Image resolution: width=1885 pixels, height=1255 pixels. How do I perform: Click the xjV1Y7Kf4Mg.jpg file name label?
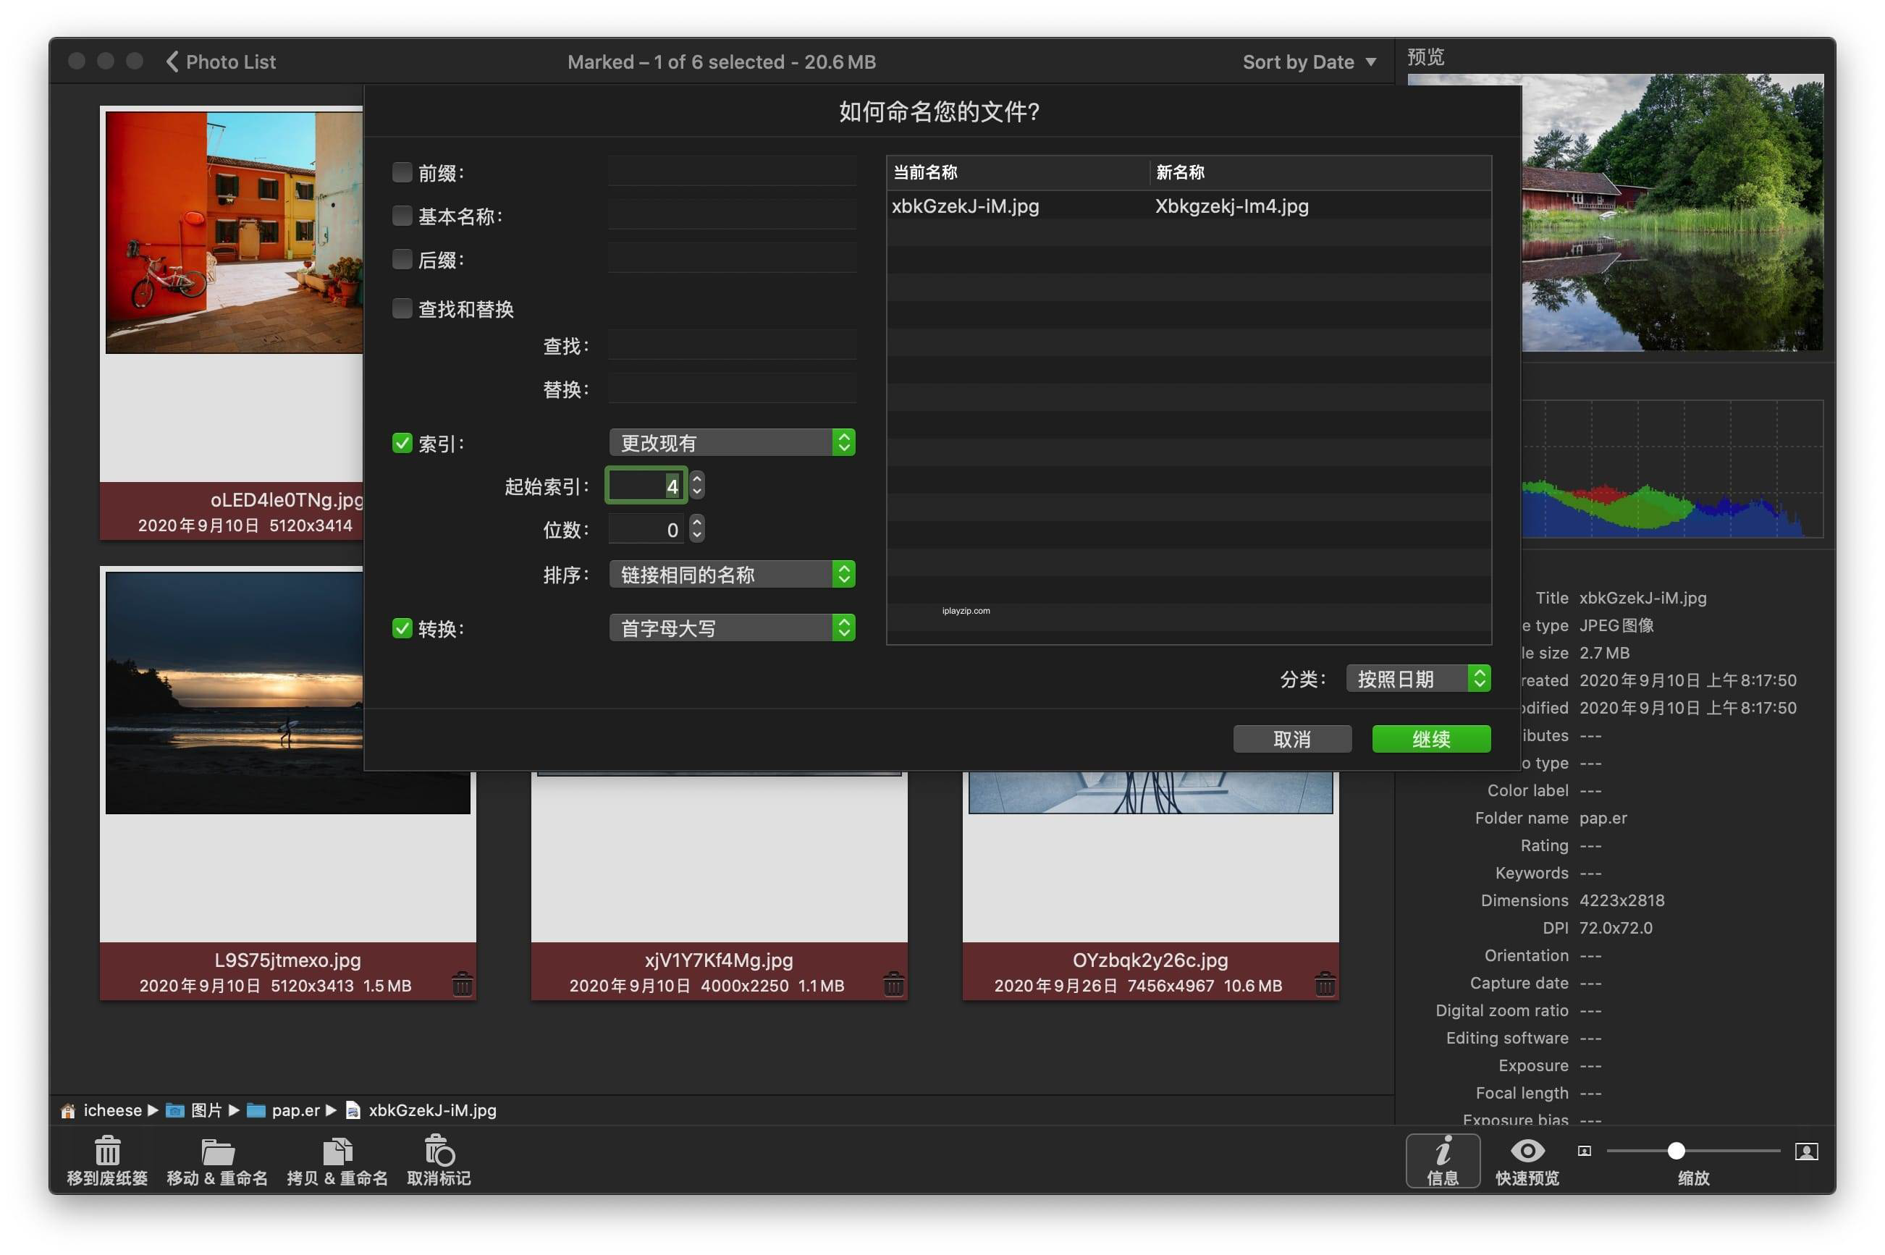point(719,960)
